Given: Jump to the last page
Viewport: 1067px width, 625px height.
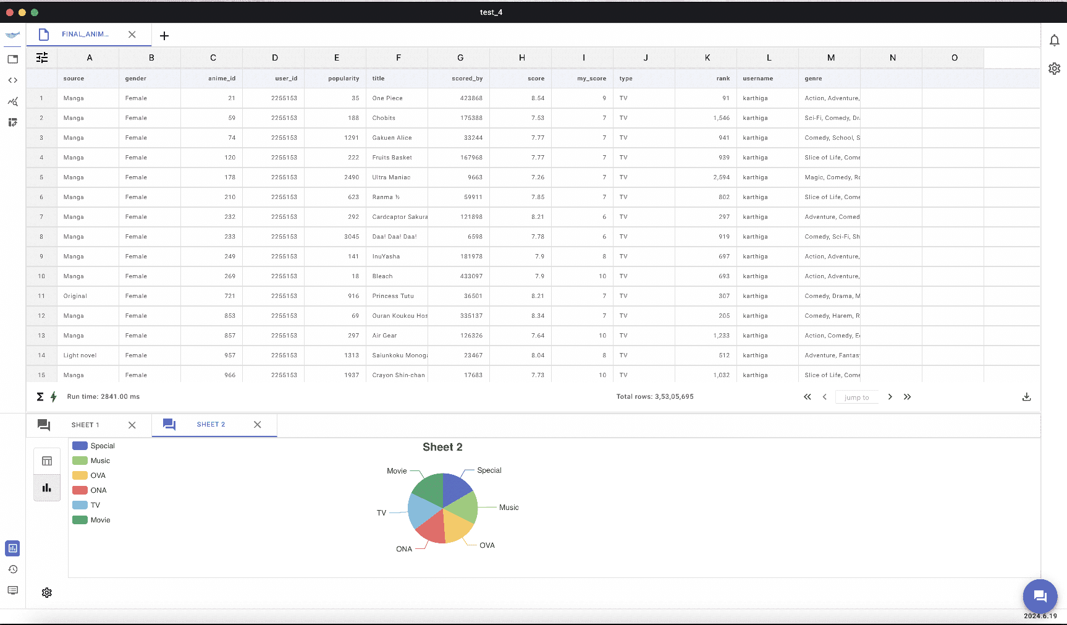Looking at the screenshot, I should pos(907,397).
